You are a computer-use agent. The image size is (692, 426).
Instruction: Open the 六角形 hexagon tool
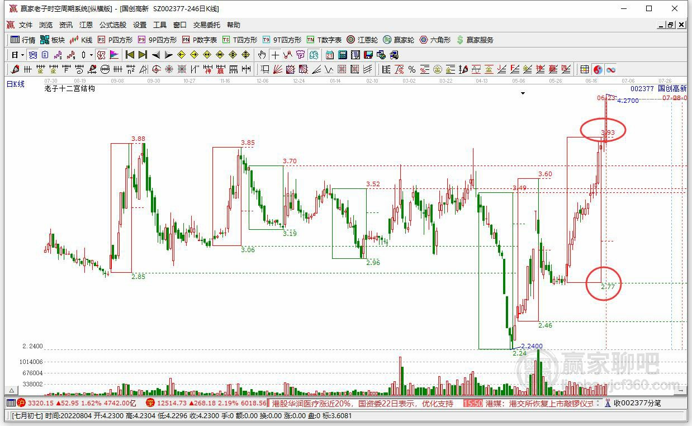pyautogui.click(x=435, y=40)
